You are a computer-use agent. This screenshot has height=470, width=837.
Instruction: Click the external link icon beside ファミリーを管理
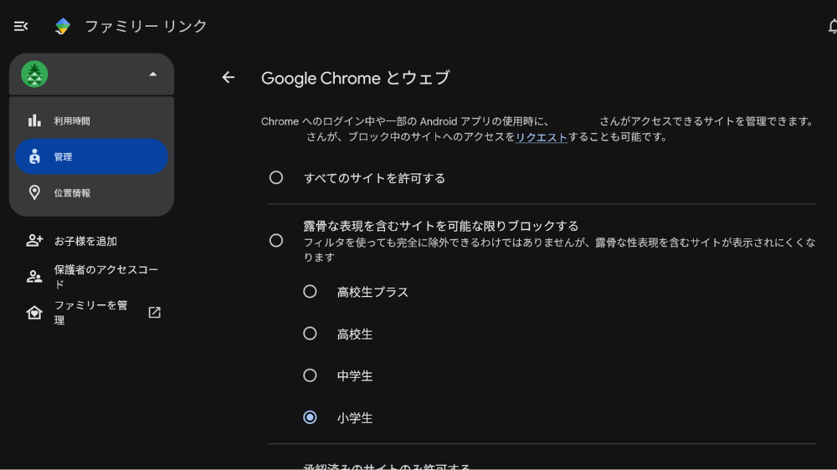[154, 313]
